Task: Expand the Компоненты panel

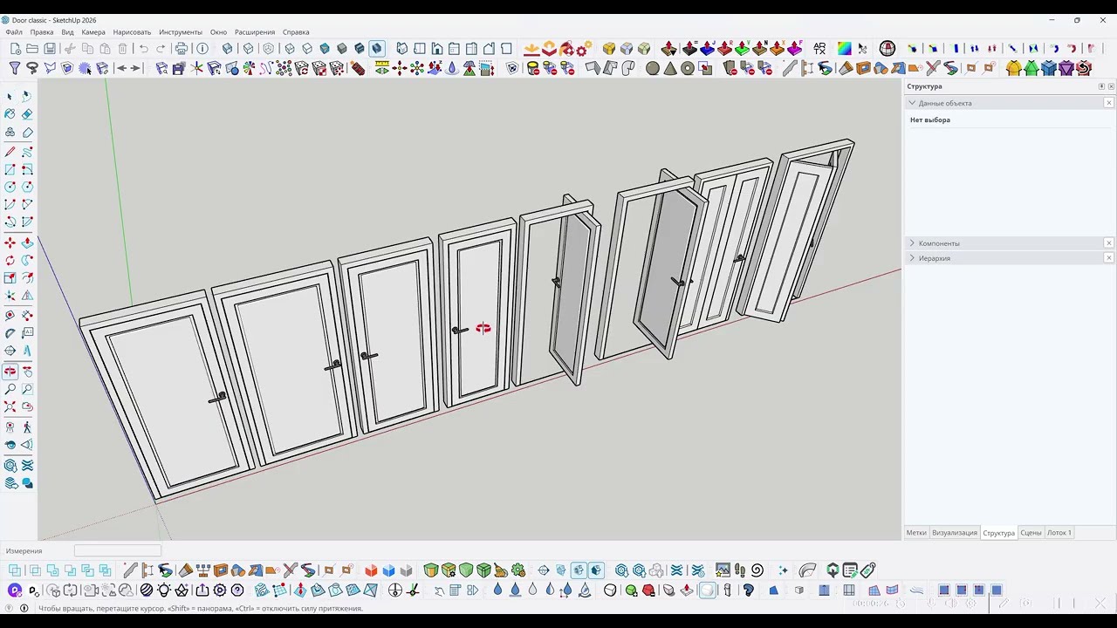Action: [912, 243]
